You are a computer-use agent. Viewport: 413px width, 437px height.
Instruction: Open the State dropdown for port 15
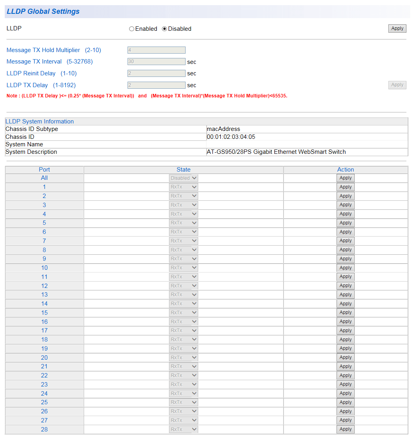pyautogui.click(x=184, y=313)
